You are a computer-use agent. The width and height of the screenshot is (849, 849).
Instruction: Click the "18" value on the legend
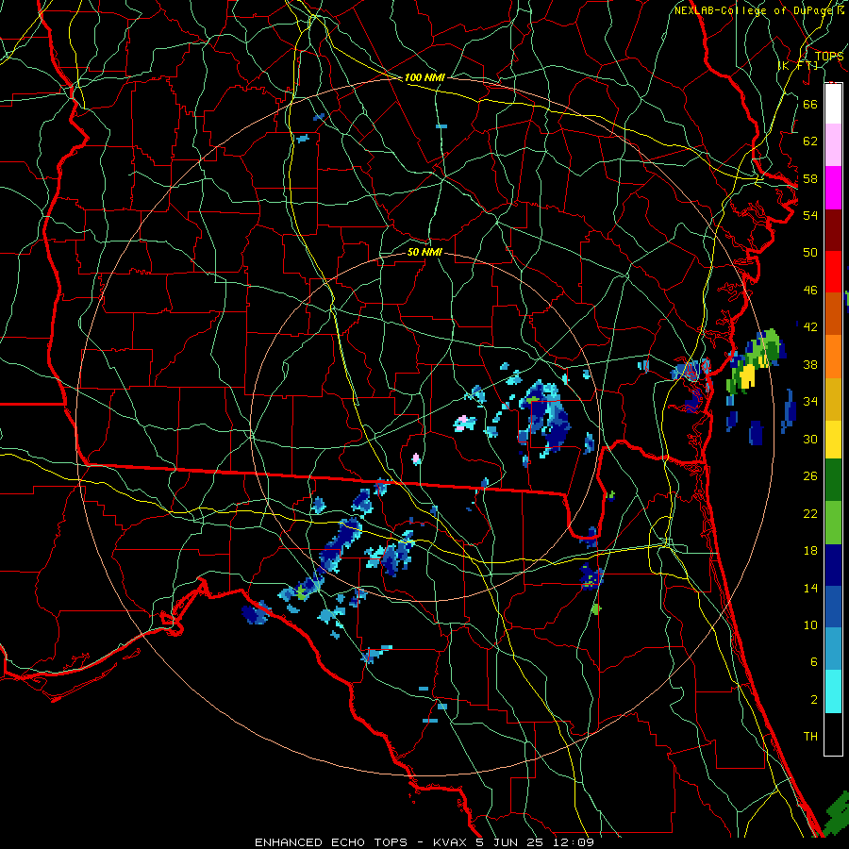[810, 551]
